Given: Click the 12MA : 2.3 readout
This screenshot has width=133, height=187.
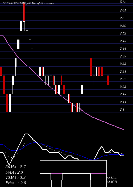Looking at the screenshot, I should pos(15,177).
